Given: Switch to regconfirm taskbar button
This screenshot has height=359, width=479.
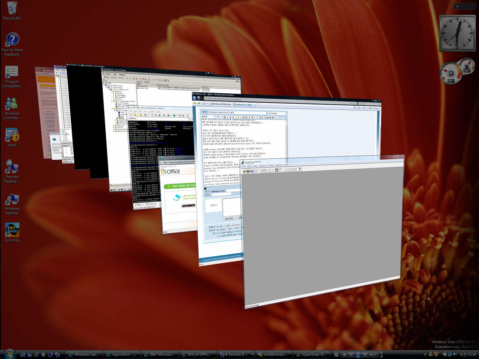Looking at the screenshot, I should tap(122, 355).
